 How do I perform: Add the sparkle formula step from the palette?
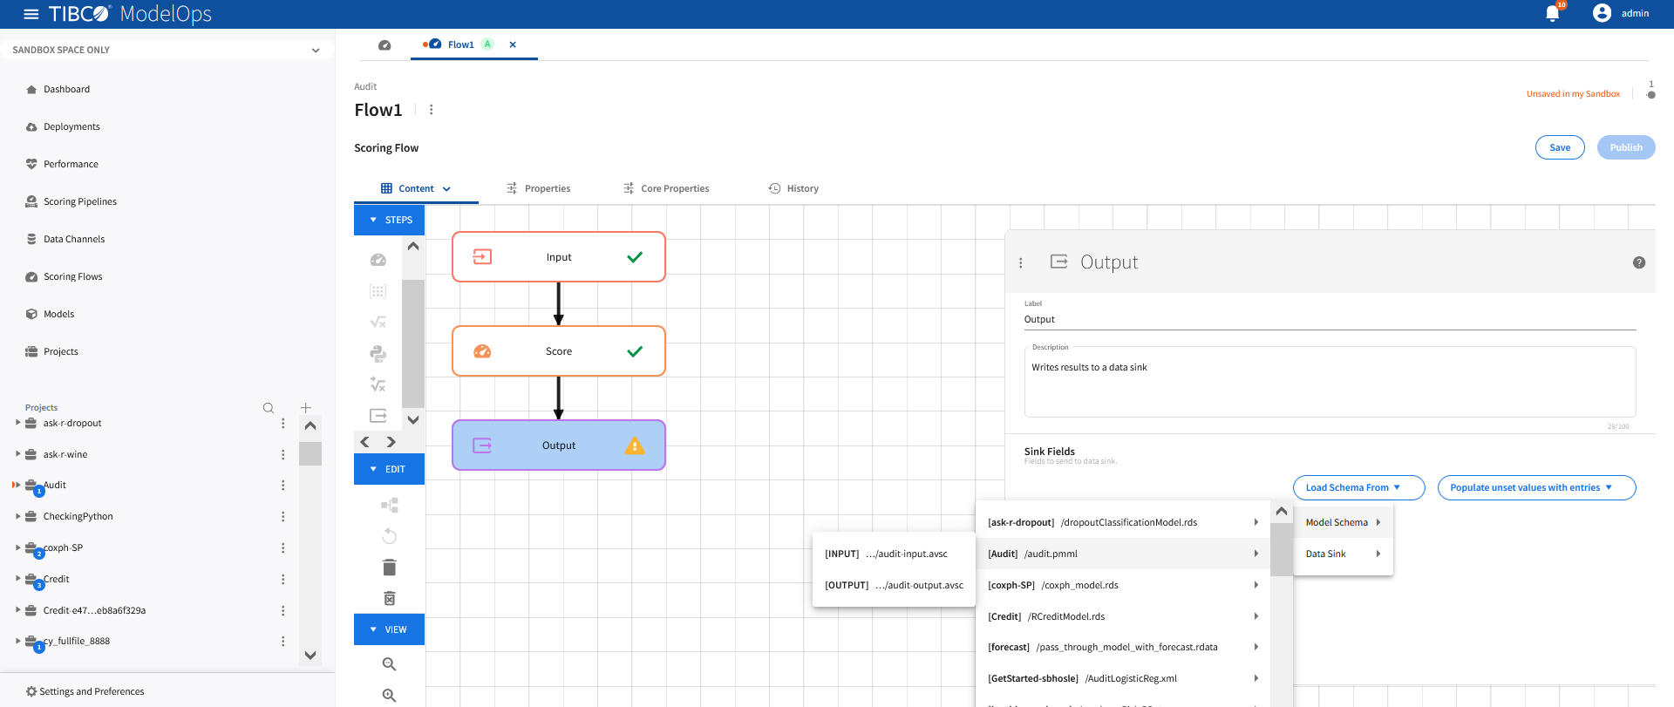378,384
